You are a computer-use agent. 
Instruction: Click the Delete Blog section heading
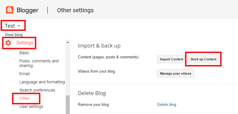(92, 93)
